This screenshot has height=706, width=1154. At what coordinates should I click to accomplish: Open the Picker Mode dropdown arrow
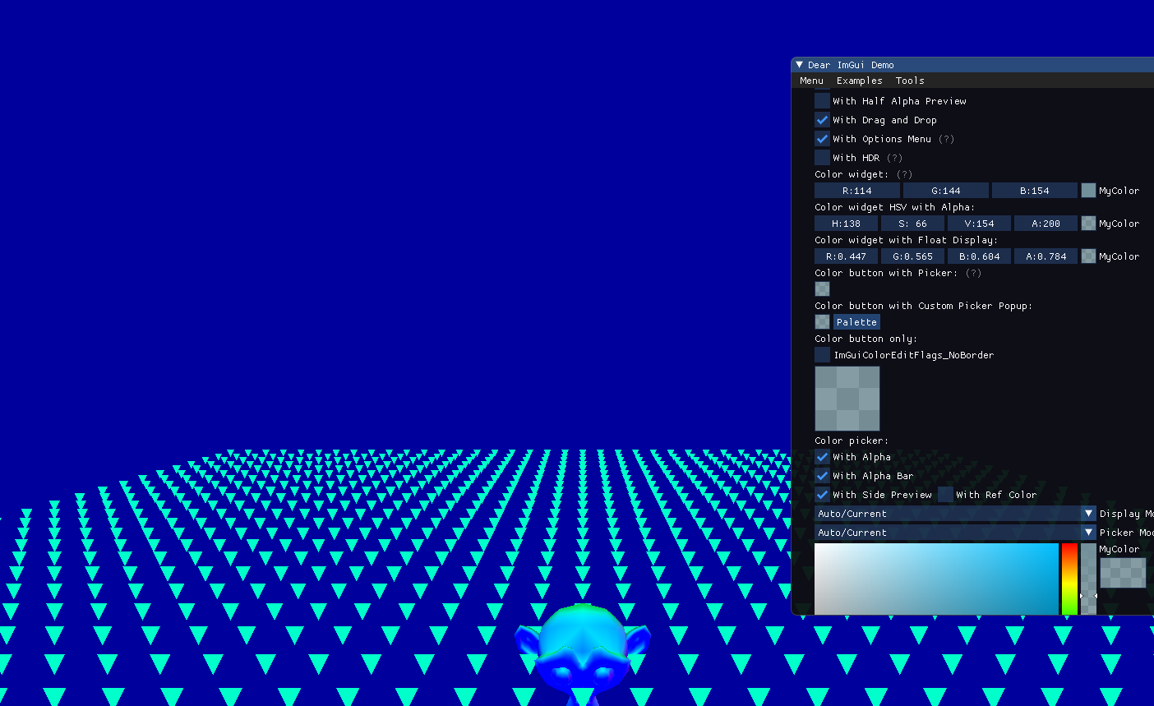1088,533
